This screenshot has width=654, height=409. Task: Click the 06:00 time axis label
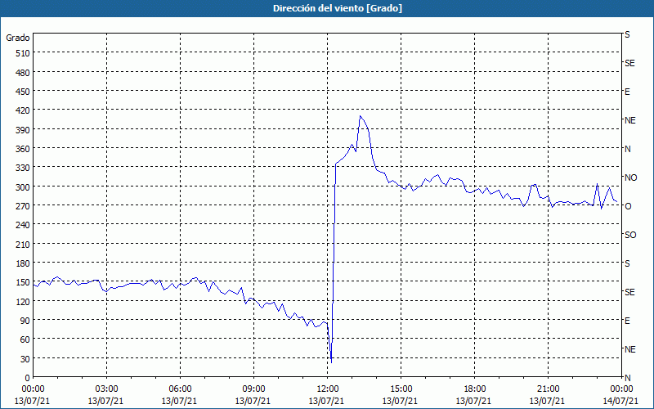tap(180, 389)
